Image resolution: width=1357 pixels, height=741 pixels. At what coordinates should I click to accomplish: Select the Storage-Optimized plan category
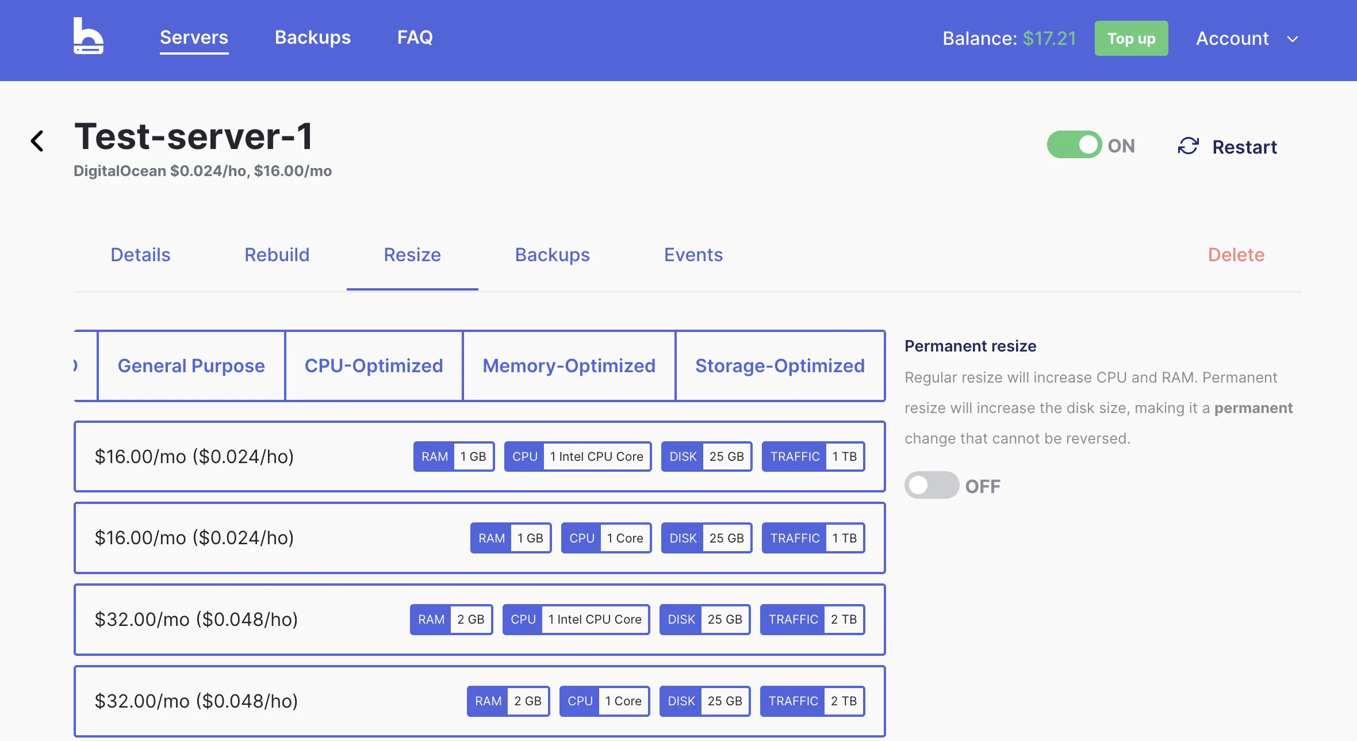tap(780, 366)
